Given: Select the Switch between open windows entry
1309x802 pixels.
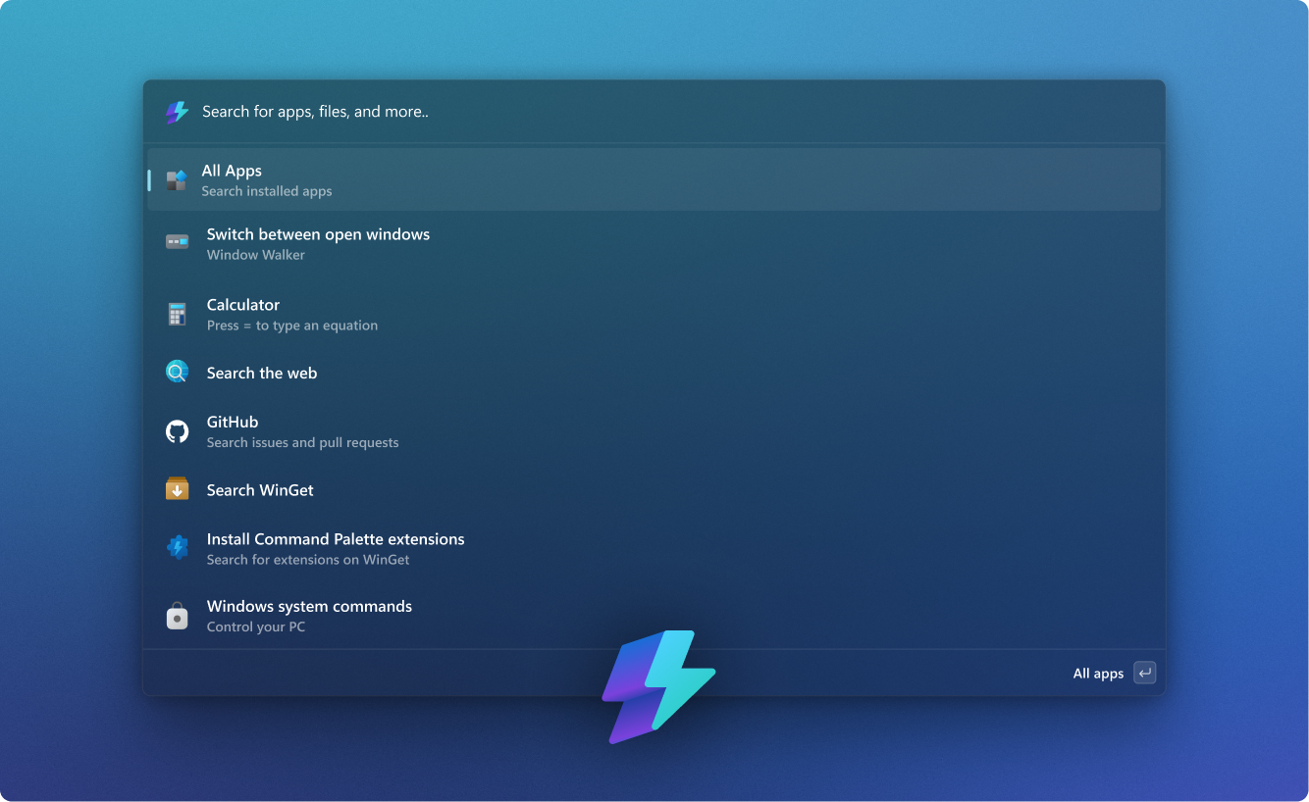Looking at the screenshot, I should tap(318, 242).
